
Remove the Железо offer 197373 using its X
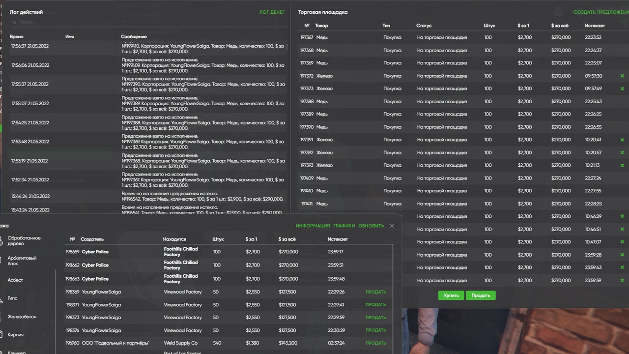[x=622, y=88]
